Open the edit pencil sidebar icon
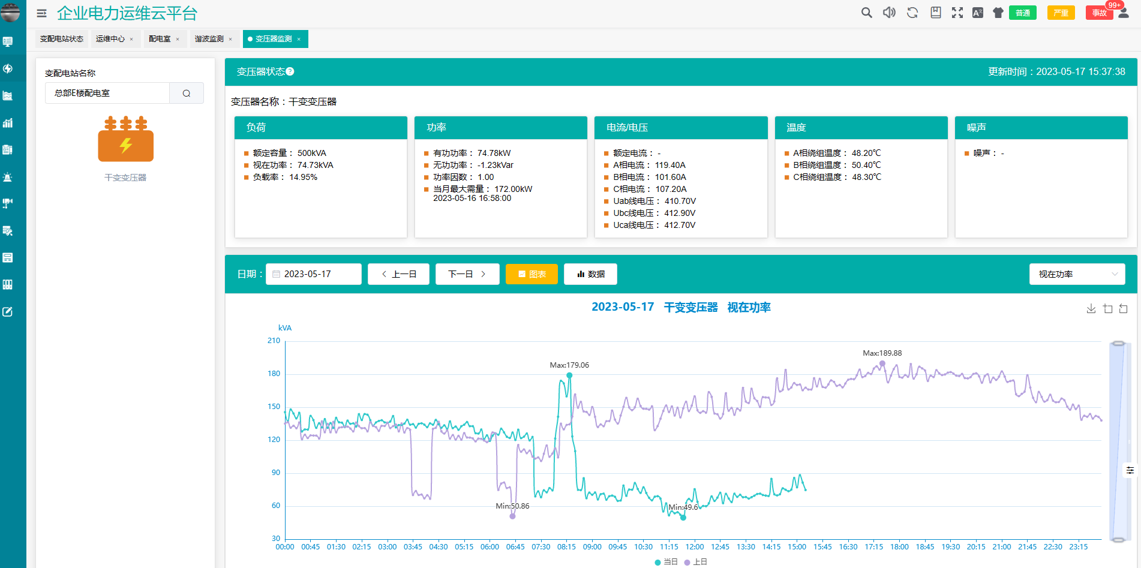The image size is (1141, 568). pos(8,312)
